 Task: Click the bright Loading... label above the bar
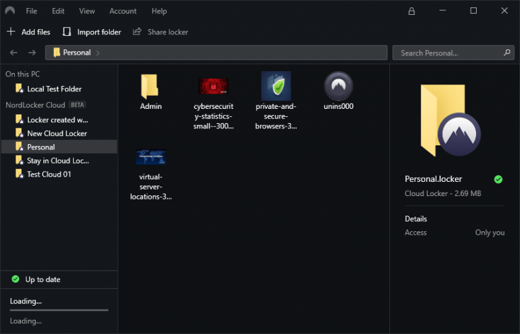tap(26, 302)
